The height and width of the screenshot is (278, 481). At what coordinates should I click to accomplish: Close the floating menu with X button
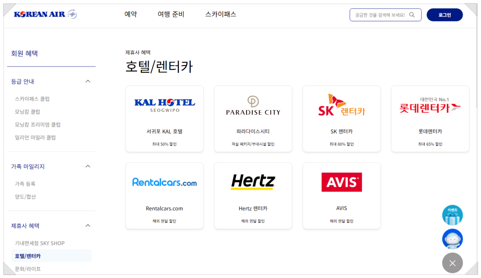(x=452, y=263)
